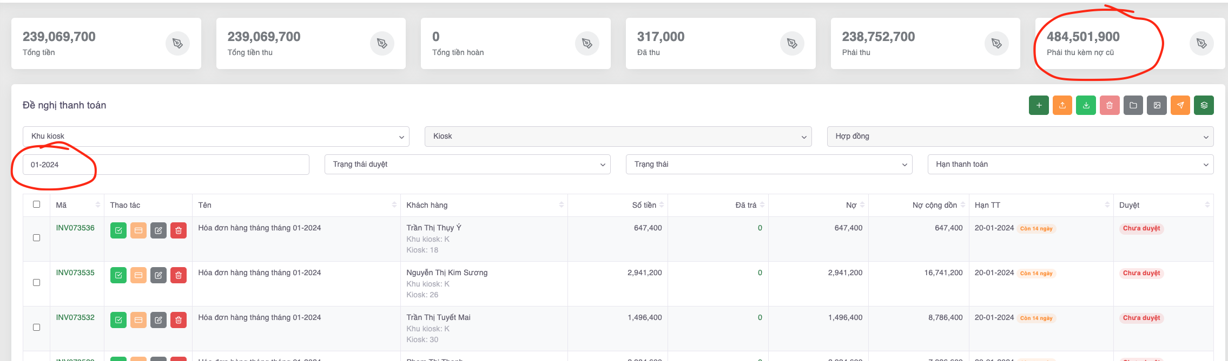The image size is (1228, 361).
Task: Open invoice link INV073532
Action: [x=75, y=318]
